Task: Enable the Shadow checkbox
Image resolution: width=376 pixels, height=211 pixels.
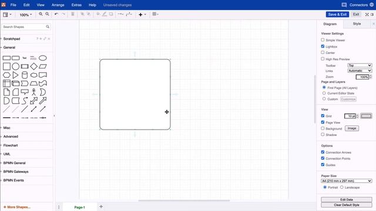Action: (323, 135)
